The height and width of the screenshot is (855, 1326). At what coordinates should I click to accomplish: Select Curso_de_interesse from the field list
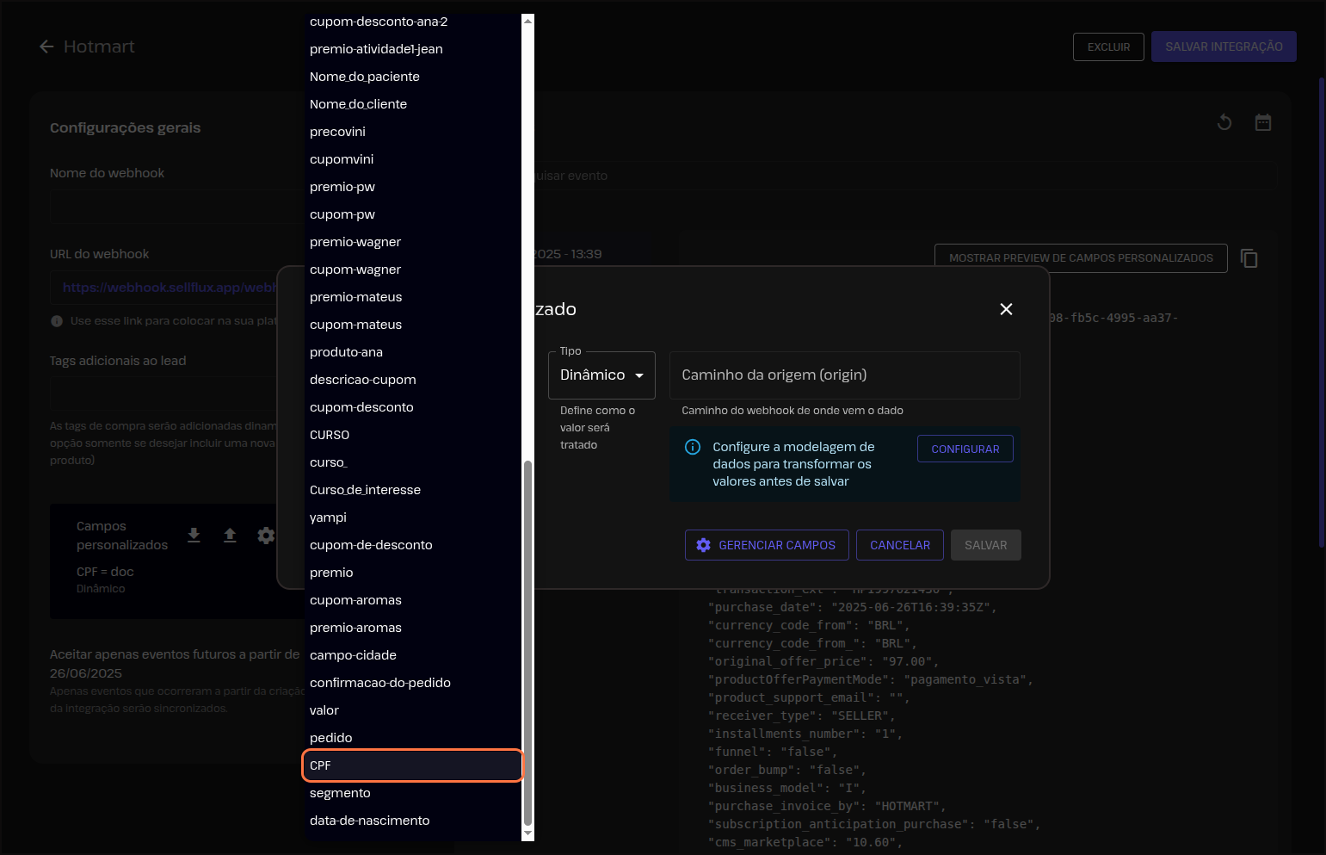click(x=366, y=490)
